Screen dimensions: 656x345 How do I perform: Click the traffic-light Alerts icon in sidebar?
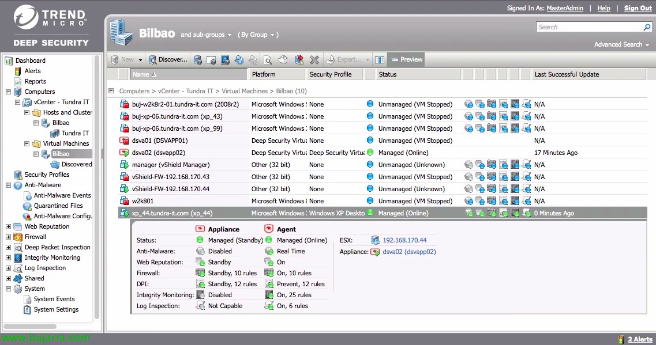coord(17,71)
